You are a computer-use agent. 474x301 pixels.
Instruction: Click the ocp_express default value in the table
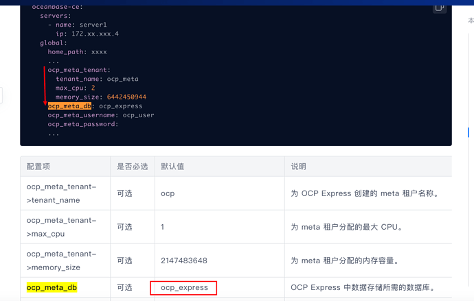click(x=184, y=288)
